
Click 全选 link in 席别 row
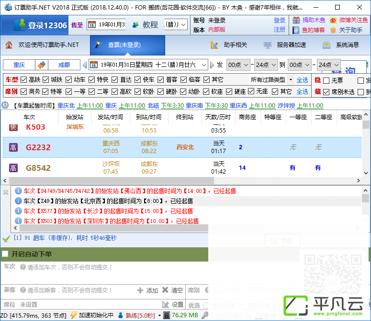click(302, 91)
